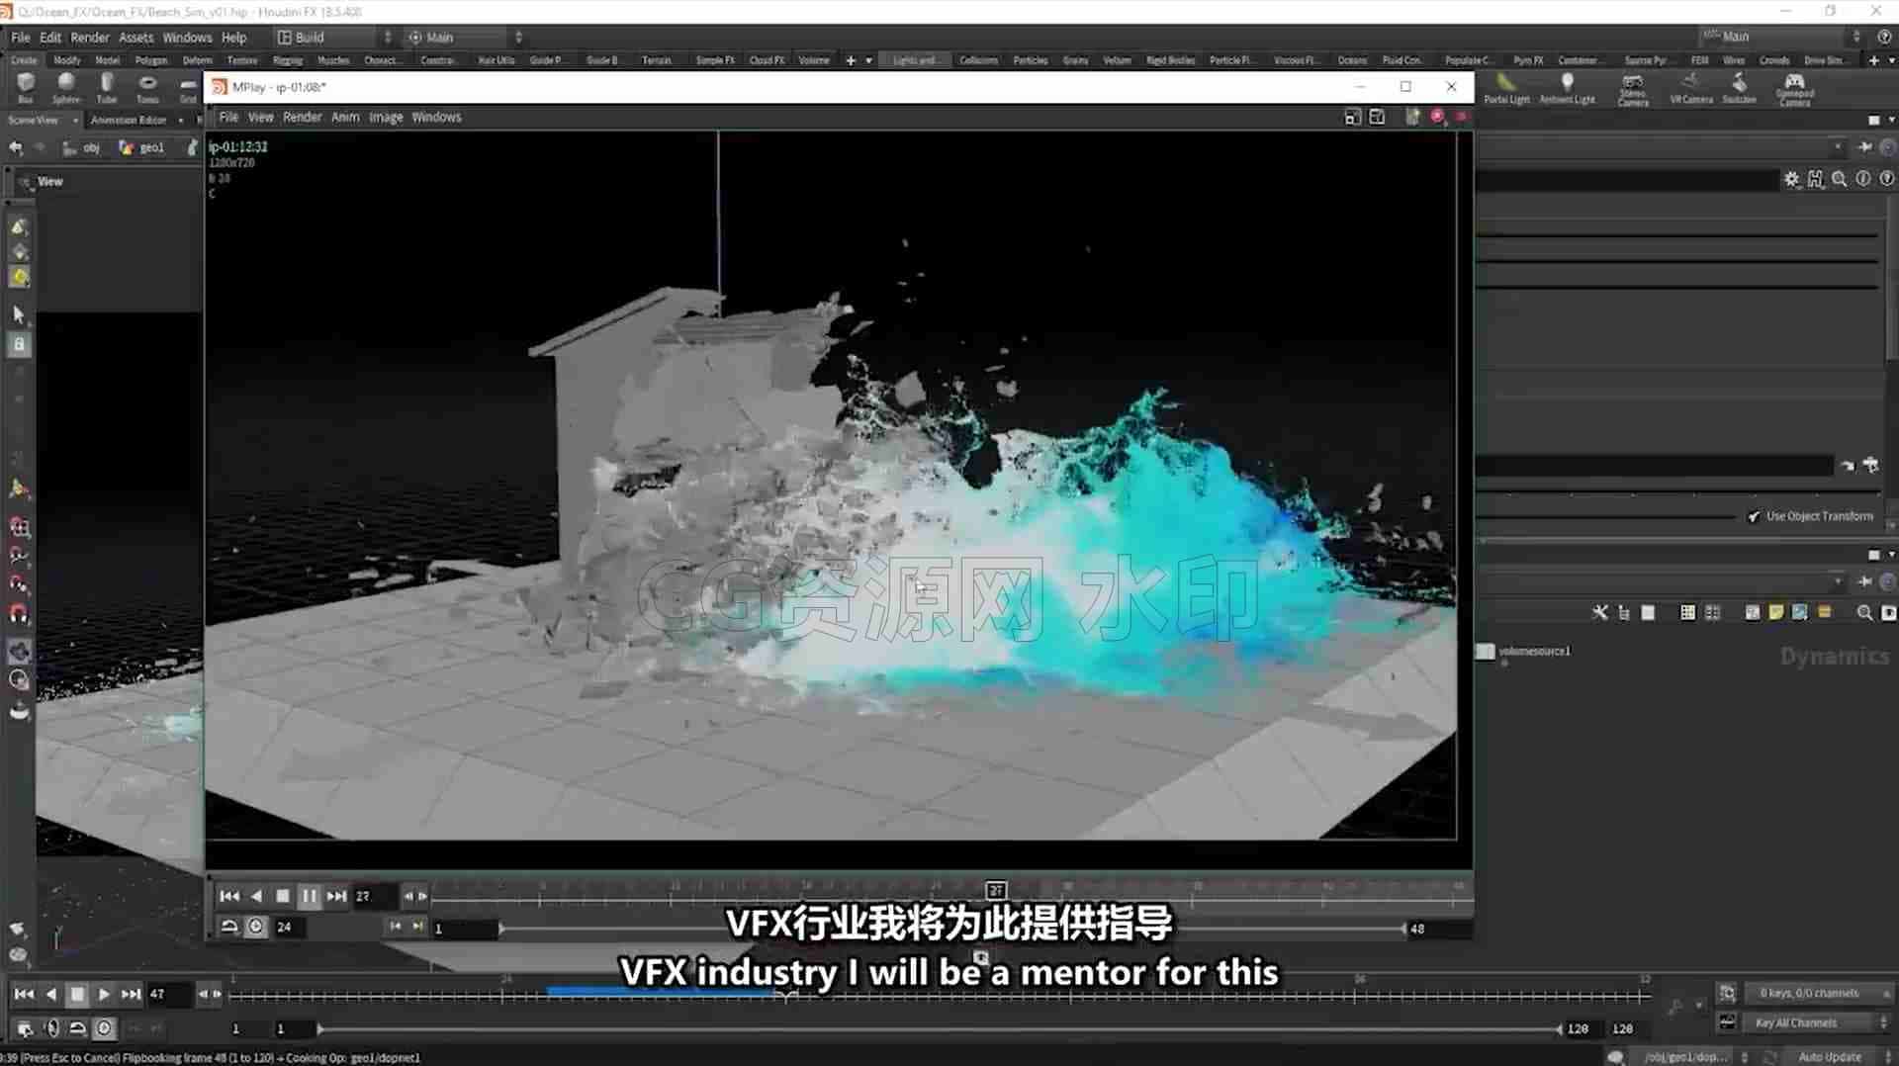Click the parameter pane search magnifier icon
Image resolution: width=1899 pixels, height=1066 pixels.
[1840, 179]
